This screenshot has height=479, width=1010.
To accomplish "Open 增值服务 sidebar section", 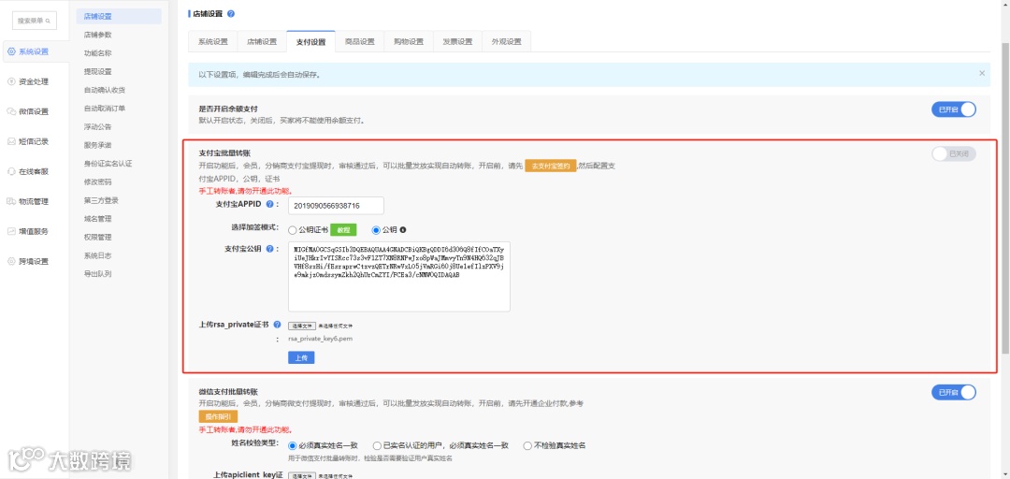I will [28, 231].
